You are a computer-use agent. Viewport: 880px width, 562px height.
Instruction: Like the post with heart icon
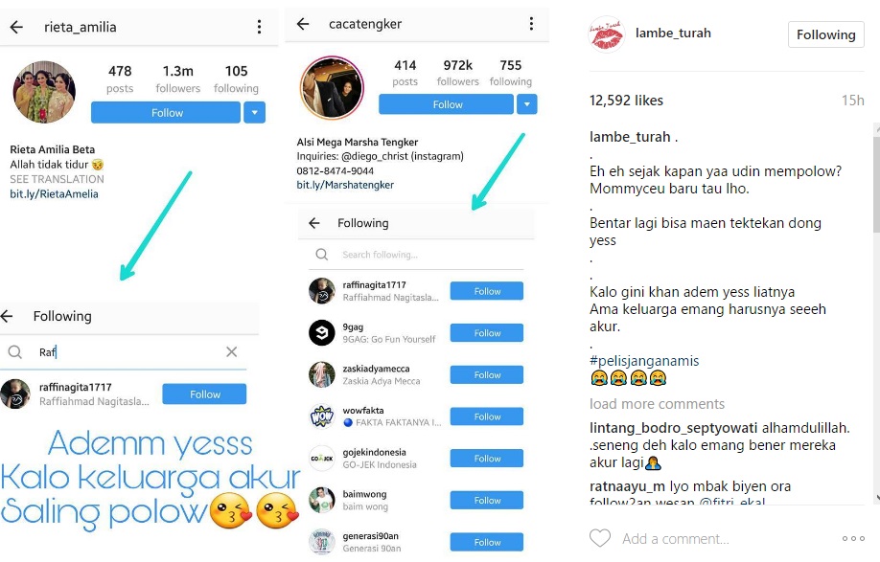click(600, 538)
